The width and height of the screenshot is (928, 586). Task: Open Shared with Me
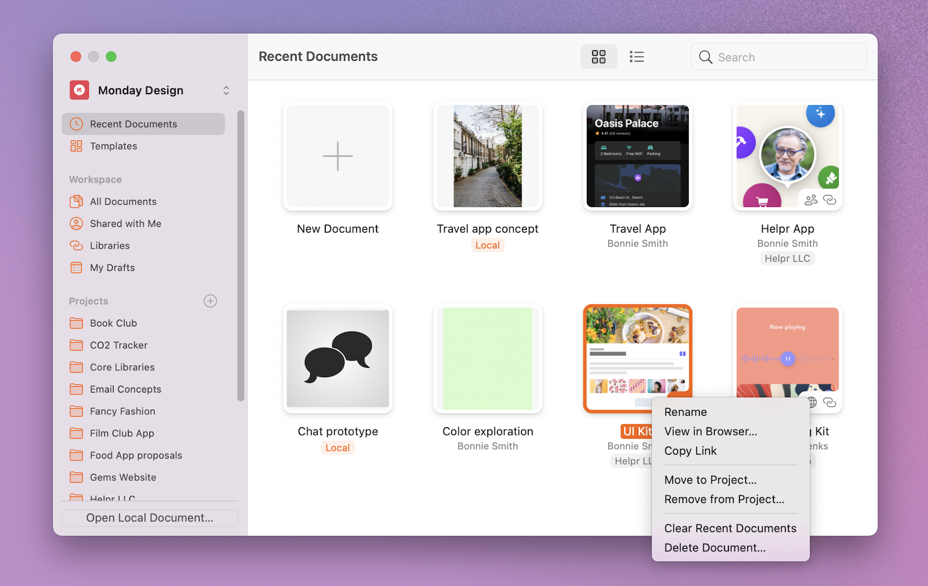click(x=125, y=223)
